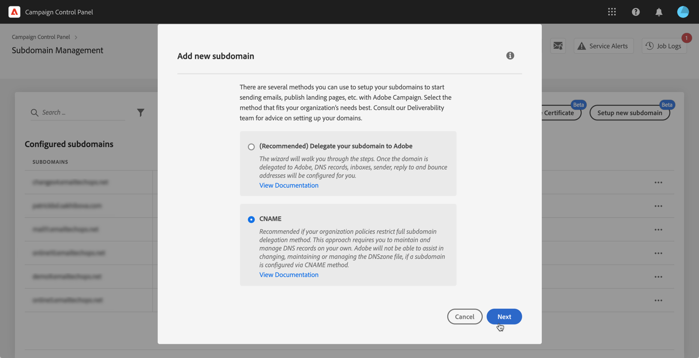The height and width of the screenshot is (358, 699).
Task: Click the email alert subscription envelope icon
Action: point(558,46)
